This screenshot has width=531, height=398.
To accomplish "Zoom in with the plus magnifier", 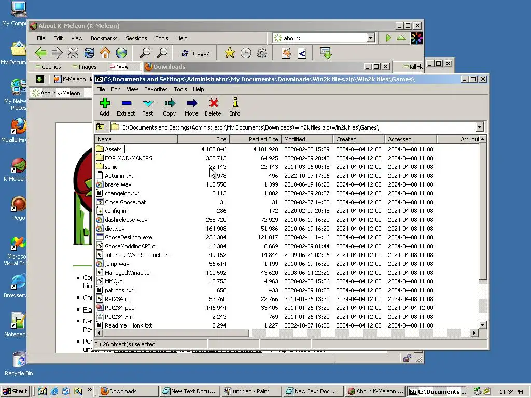I will pos(146,53).
